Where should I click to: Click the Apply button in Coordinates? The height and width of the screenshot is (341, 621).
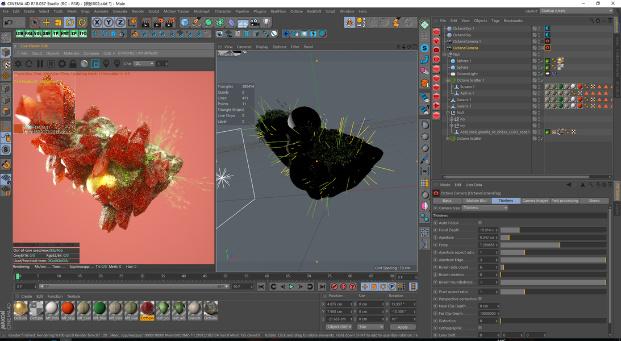pos(402,327)
